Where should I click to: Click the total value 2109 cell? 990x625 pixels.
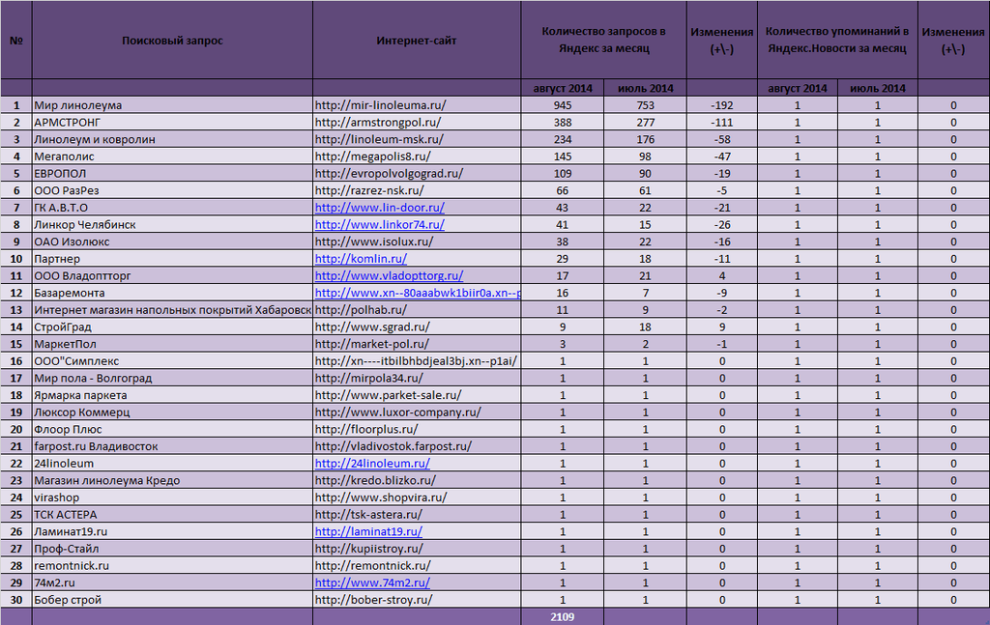563,617
